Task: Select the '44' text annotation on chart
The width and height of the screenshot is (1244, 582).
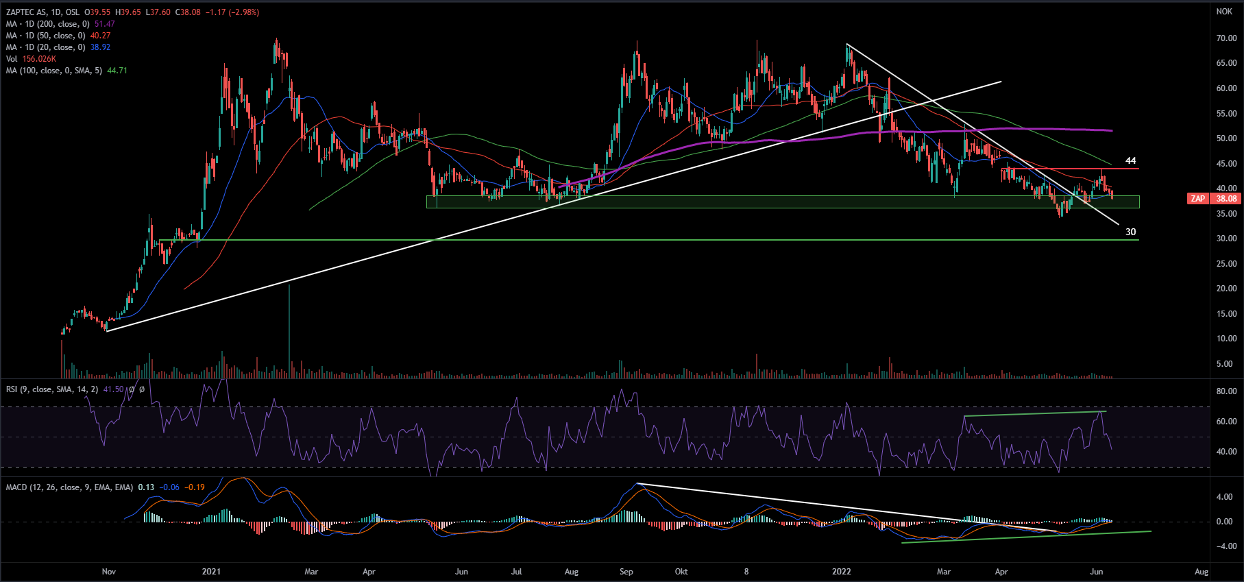Action: click(1130, 160)
